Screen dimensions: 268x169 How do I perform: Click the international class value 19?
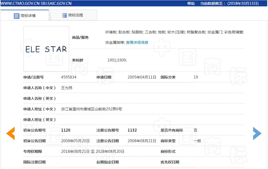point(196,77)
